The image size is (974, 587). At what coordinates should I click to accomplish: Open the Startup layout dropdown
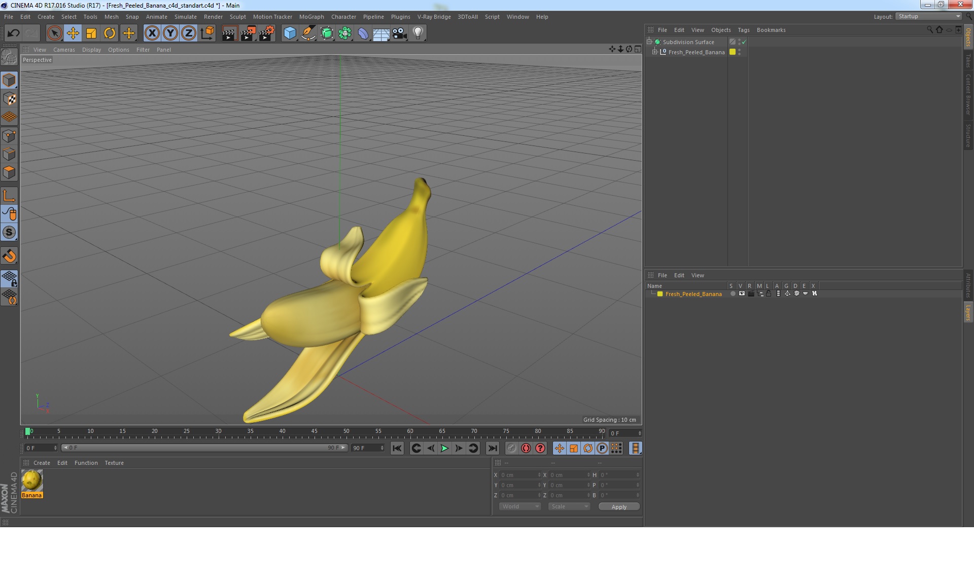tap(929, 17)
